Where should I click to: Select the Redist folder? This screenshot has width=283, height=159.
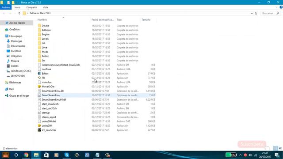coord(45,56)
